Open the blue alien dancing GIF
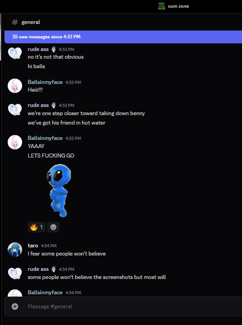242x325 pixels. [x=59, y=190]
